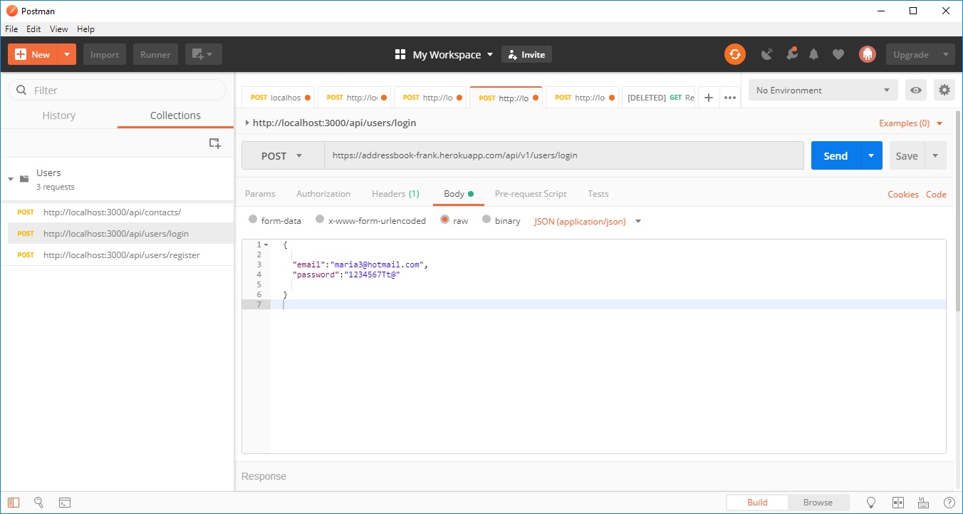This screenshot has width=963, height=514.
Task: Open the POST method dropdown
Action: point(283,155)
